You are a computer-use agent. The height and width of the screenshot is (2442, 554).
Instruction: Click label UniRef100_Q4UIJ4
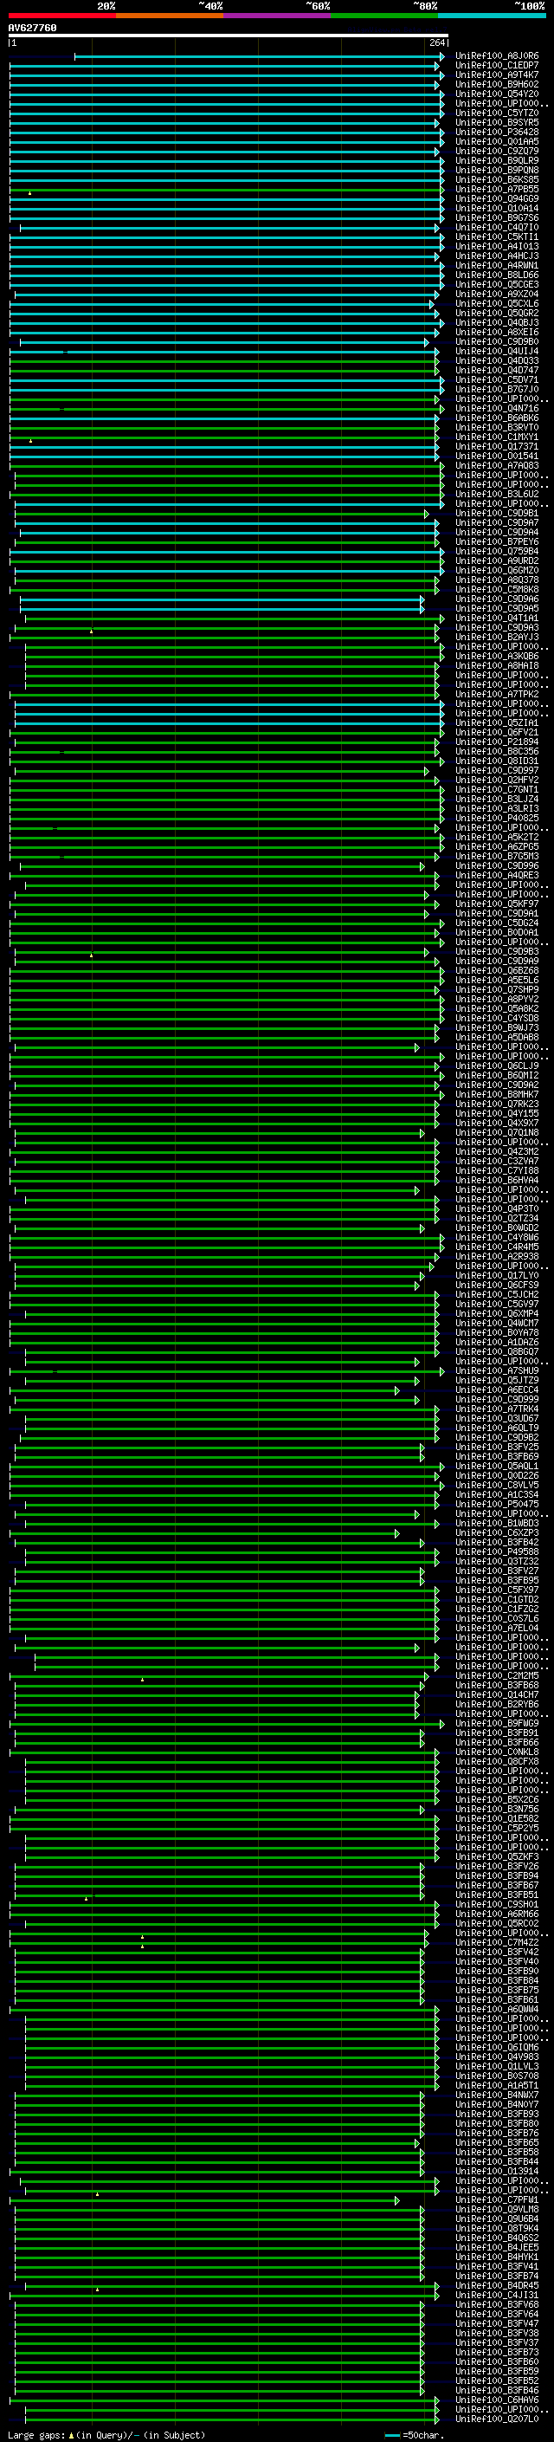(x=497, y=351)
